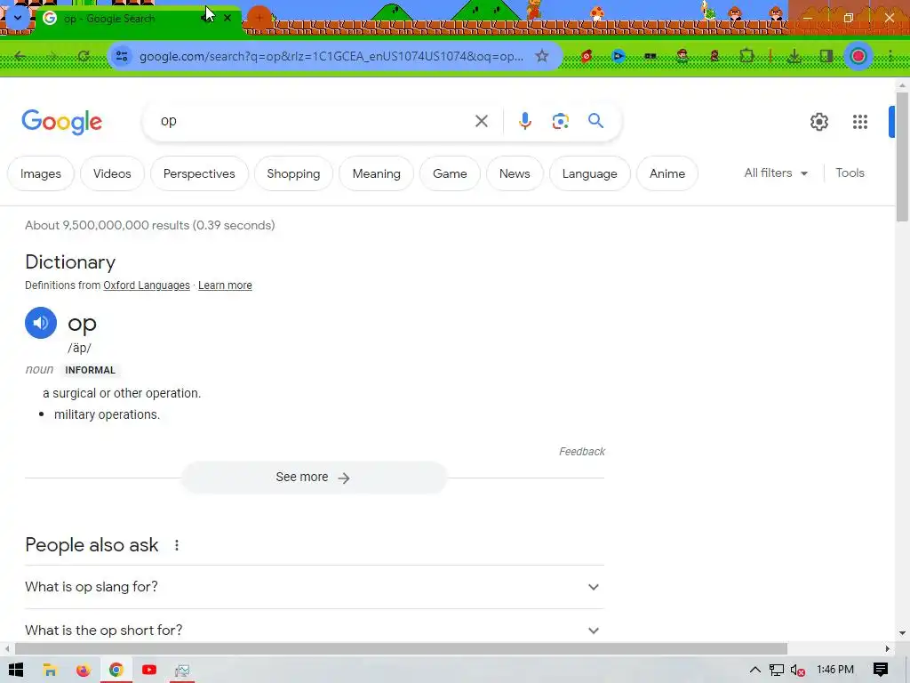Clear the search query with X
This screenshot has width=910, height=683.
point(482,121)
